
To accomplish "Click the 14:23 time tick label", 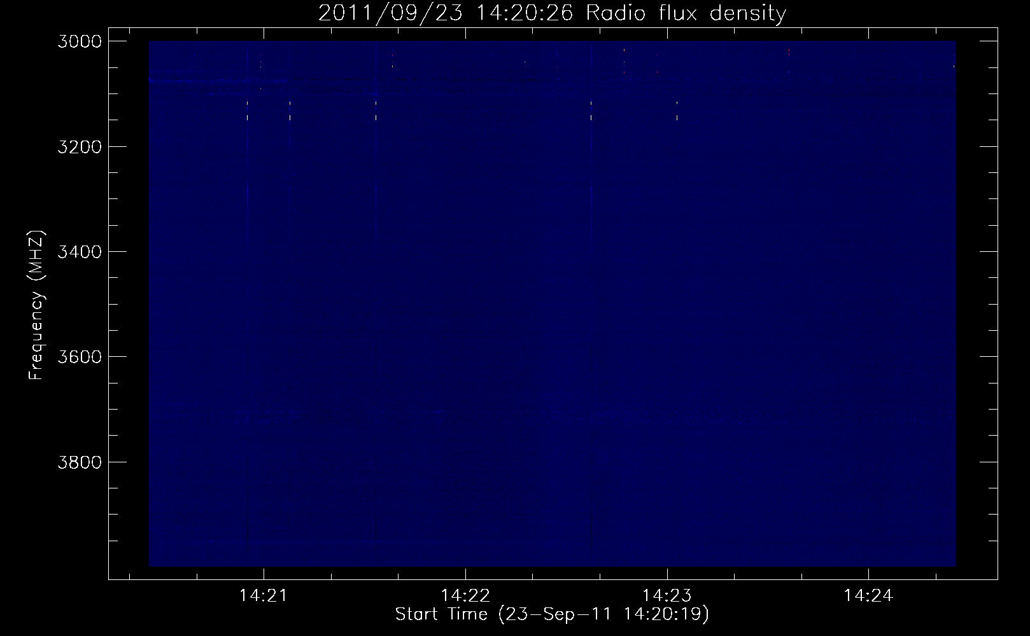I will [x=667, y=595].
